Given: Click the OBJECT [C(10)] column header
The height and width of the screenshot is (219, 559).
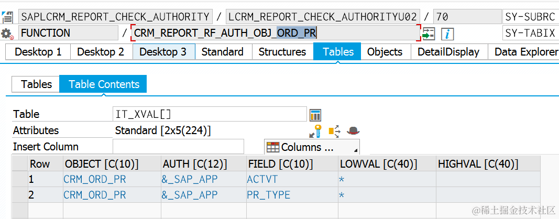Looking at the screenshot, I should click(112, 163).
